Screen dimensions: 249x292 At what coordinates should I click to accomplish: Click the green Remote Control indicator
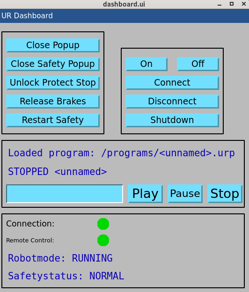(103, 240)
